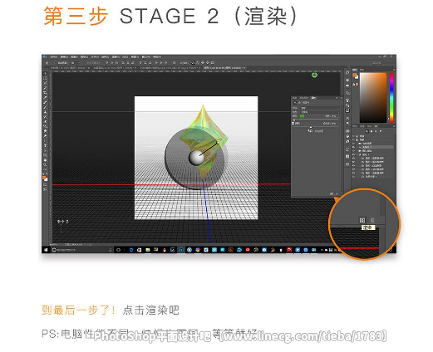The image size is (433, 352).
Task: Select the Horizontal Type tool
Action: click(46, 145)
